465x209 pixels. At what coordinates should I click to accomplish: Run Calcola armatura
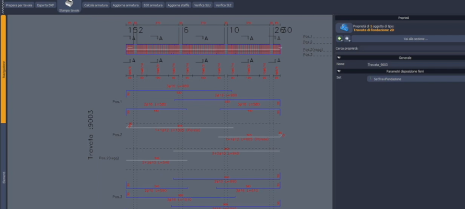[x=96, y=5]
